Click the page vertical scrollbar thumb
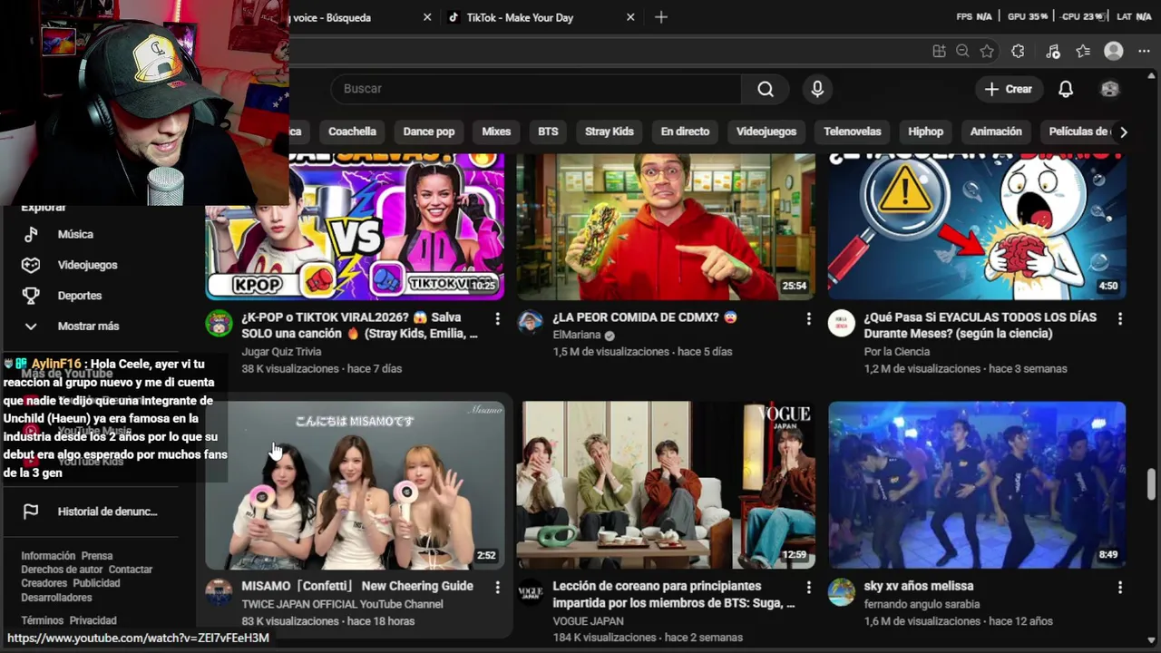The height and width of the screenshot is (653, 1161). click(x=1151, y=483)
